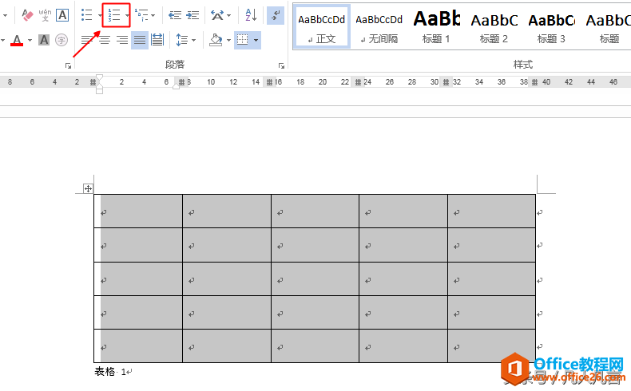Click the red font color swatch
This screenshot has height=391, width=631.
[x=17, y=40]
